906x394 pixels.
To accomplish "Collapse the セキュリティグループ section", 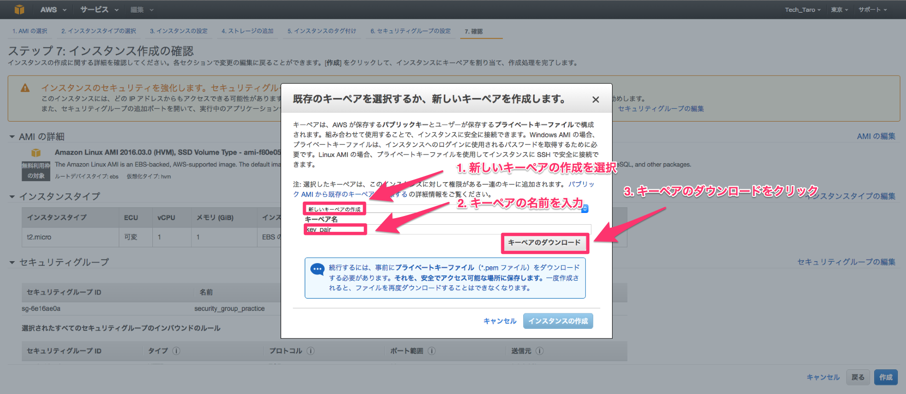I will pyautogui.click(x=12, y=262).
